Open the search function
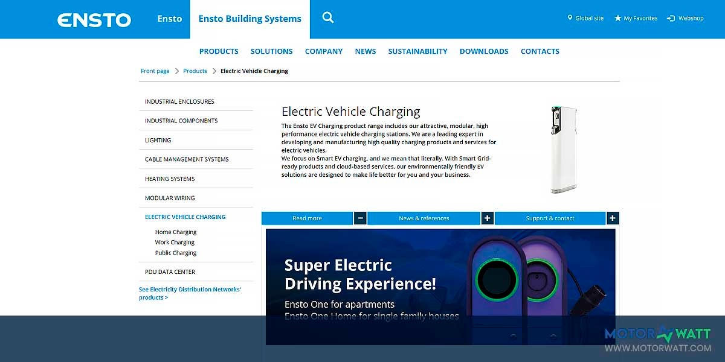The width and height of the screenshot is (725, 362). pos(327,17)
